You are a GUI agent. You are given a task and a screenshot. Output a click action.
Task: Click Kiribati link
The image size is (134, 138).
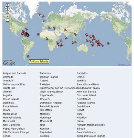coord(81,110)
